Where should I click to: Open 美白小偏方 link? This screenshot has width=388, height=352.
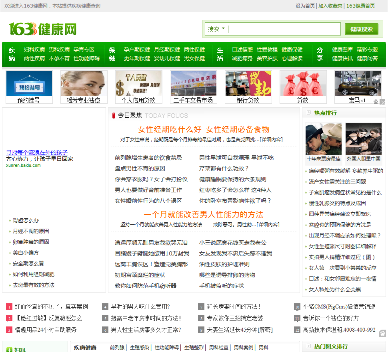(x=26, y=253)
